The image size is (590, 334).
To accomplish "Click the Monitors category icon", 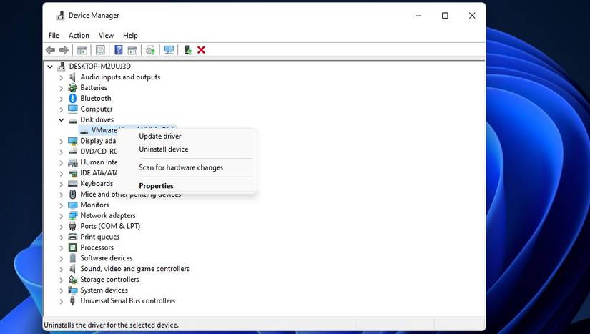I will pyautogui.click(x=73, y=205).
